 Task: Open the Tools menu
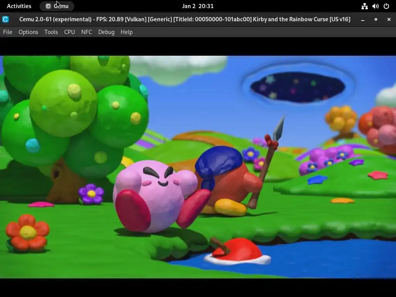coord(51,32)
